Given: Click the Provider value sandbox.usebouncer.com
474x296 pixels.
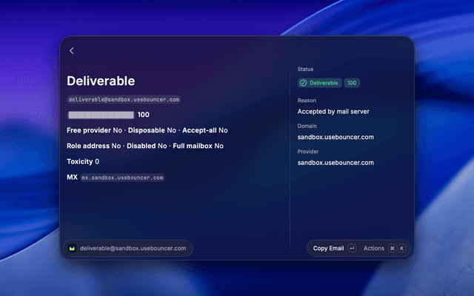Looking at the screenshot, I should pyautogui.click(x=336, y=163).
